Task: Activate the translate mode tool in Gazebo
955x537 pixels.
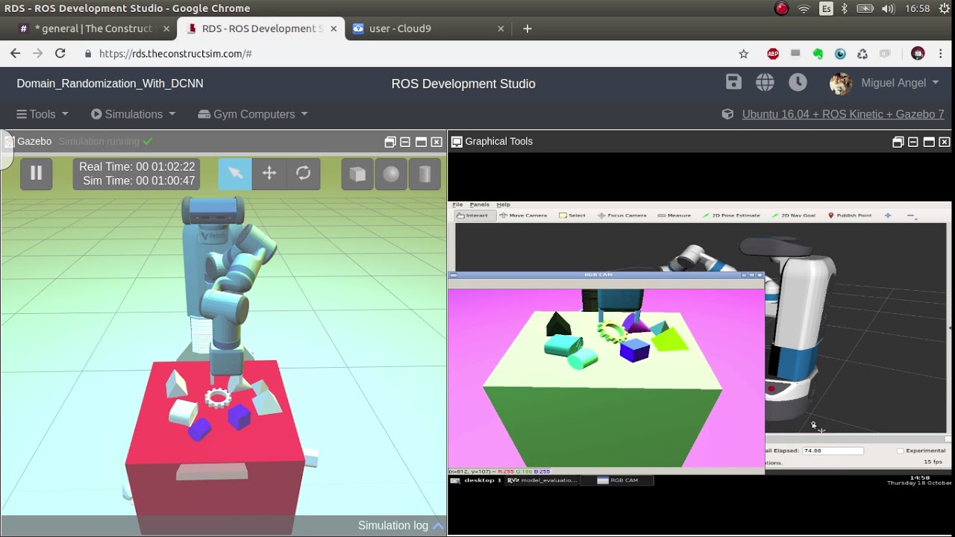Action: pyautogui.click(x=269, y=174)
